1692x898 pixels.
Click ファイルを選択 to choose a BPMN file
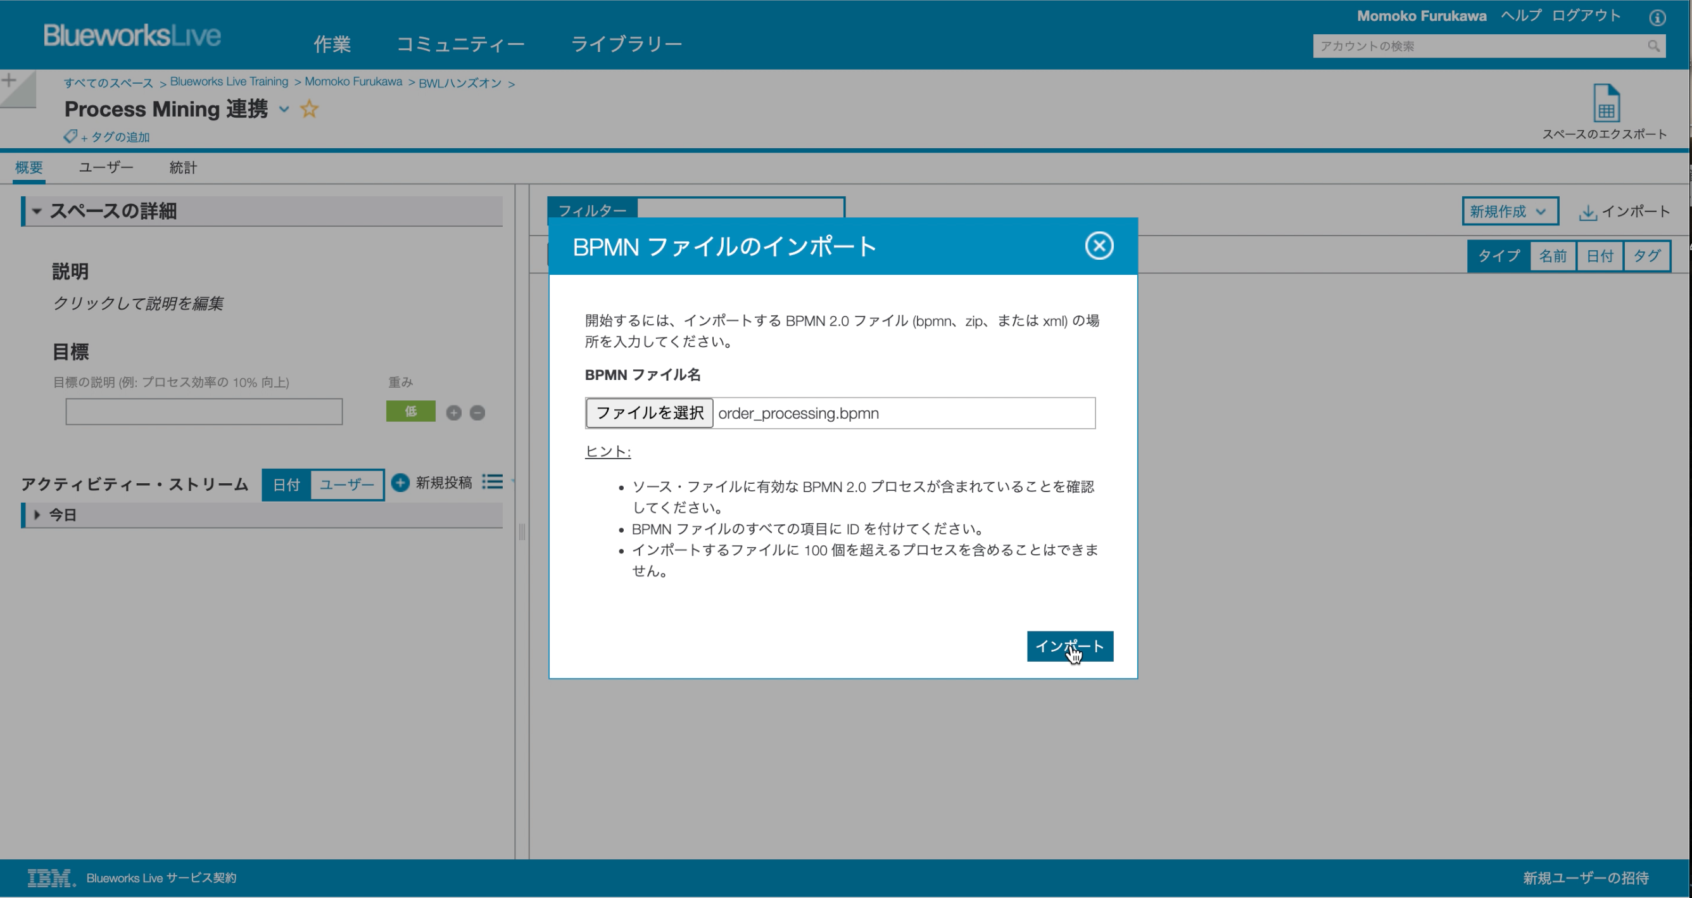pyautogui.click(x=649, y=412)
